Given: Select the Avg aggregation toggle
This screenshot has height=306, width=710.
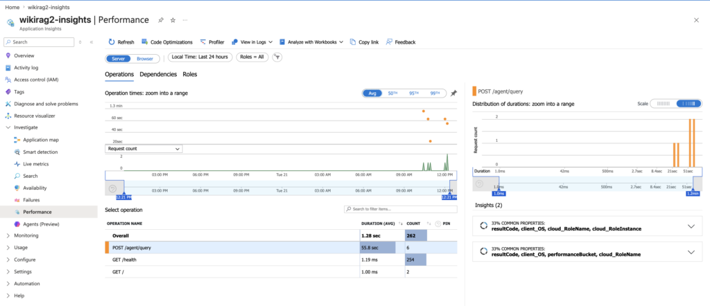Looking at the screenshot, I should tap(372, 93).
